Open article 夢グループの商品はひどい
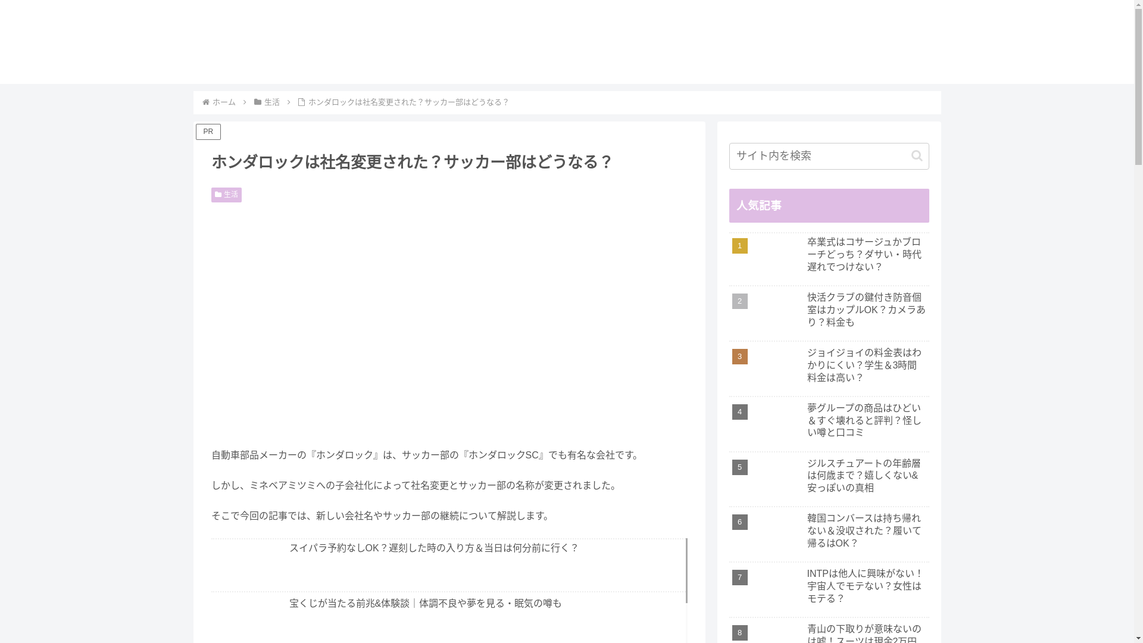Image resolution: width=1143 pixels, height=643 pixels. (829, 424)
